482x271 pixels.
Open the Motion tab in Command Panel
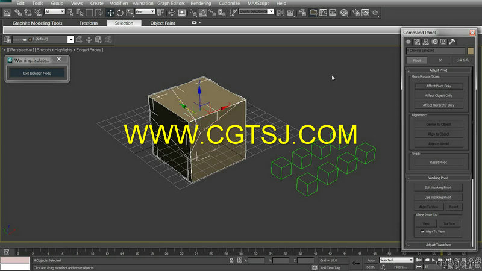434,42
